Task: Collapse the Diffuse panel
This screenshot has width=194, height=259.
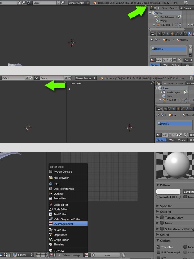Action: tap(158, 185)
